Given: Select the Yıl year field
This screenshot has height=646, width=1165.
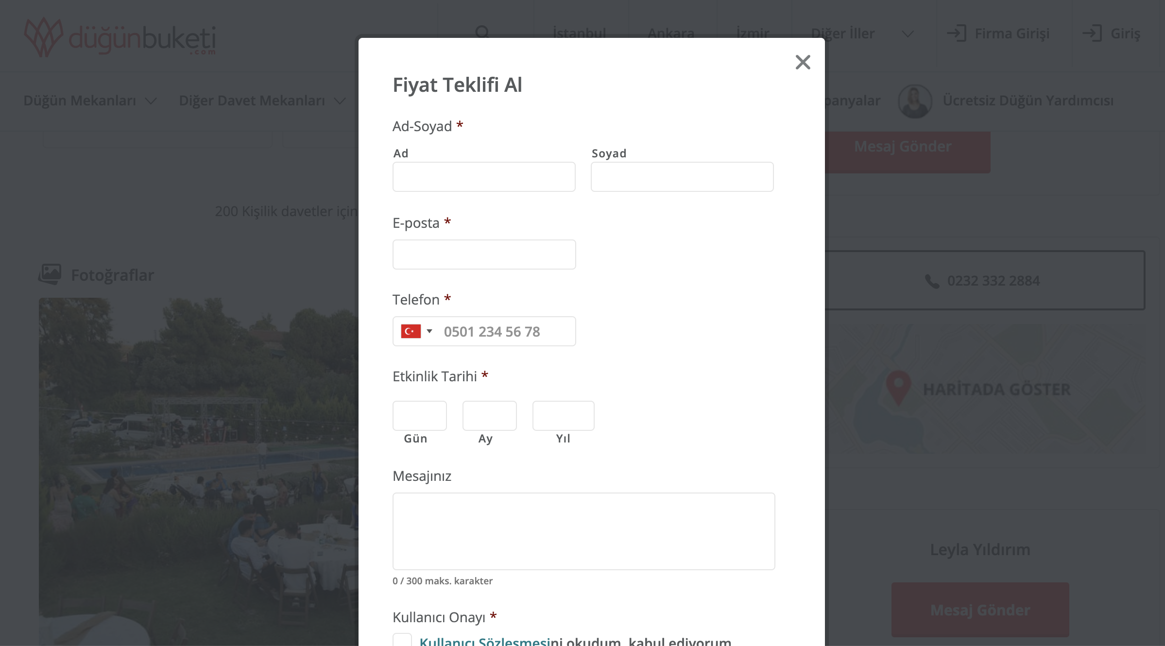Looking at the screenshot, I should pyautogui.click(x=563, y=416).
